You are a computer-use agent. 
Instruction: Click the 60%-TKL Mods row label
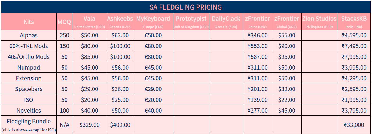coord(29,46)
